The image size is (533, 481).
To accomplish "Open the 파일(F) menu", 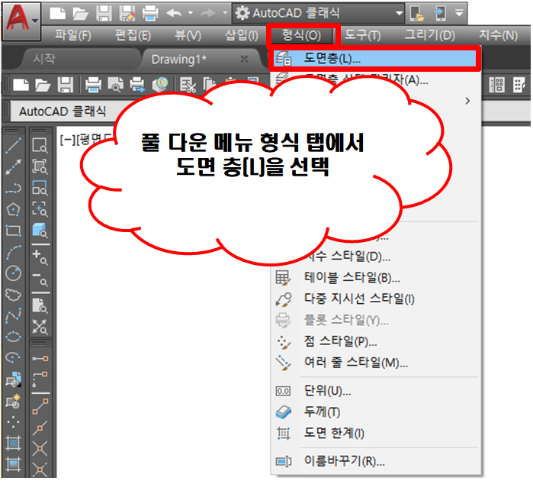I will (x=73, y=35).
